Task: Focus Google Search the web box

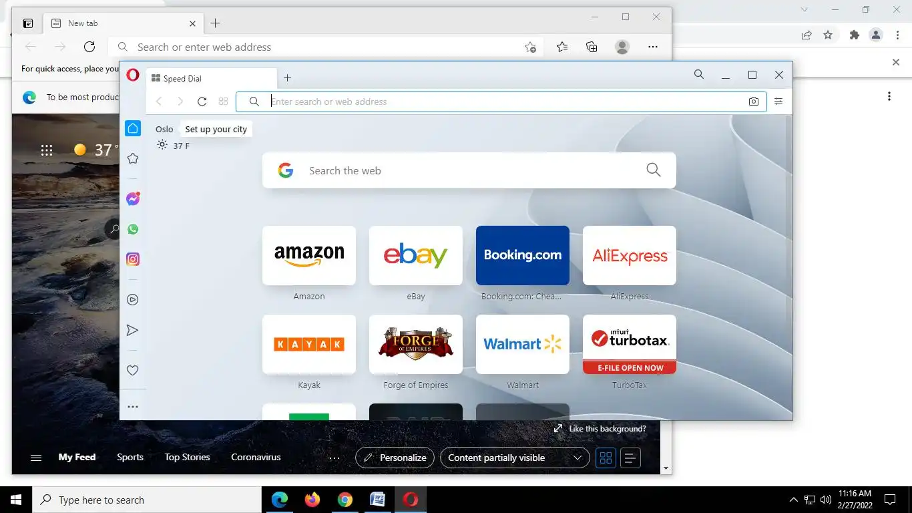Action: pyautogui.click(x=469, y=170)
